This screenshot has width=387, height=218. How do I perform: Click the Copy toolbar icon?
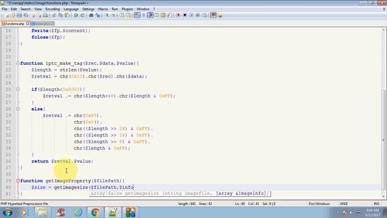click(60, 15)
